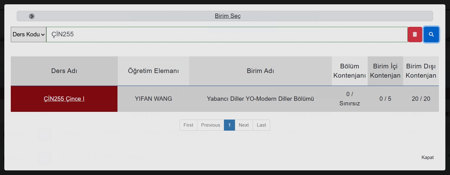Expand the Birim Seç panel title
The image size is (450, 175).
(228, 16)
